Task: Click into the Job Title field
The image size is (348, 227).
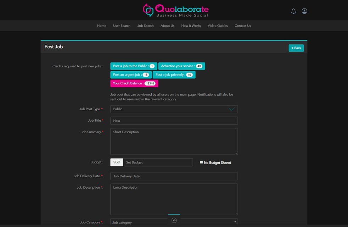Action: 174,121
